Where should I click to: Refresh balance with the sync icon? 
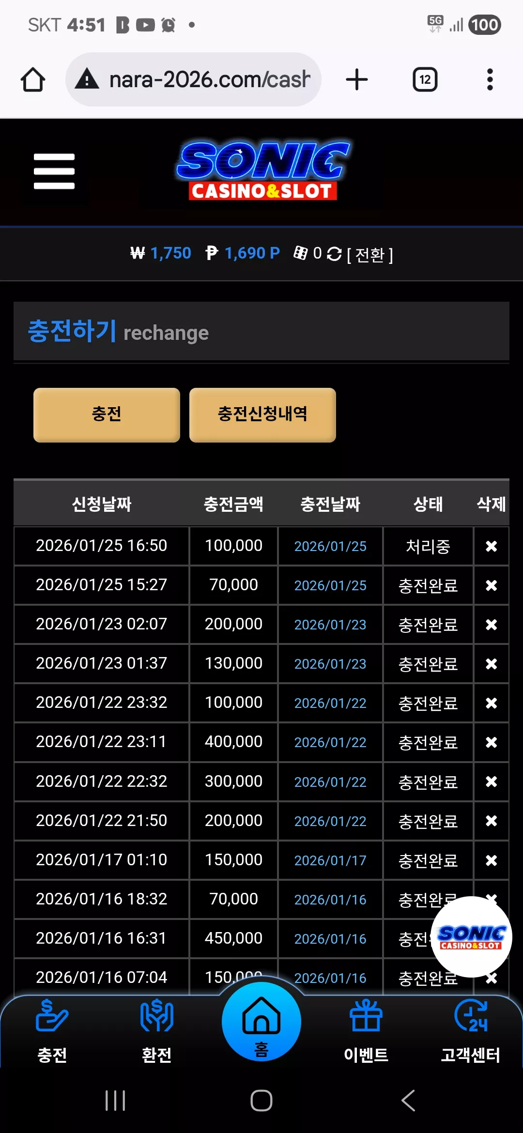pyautogui.click(x=334, y=254)
